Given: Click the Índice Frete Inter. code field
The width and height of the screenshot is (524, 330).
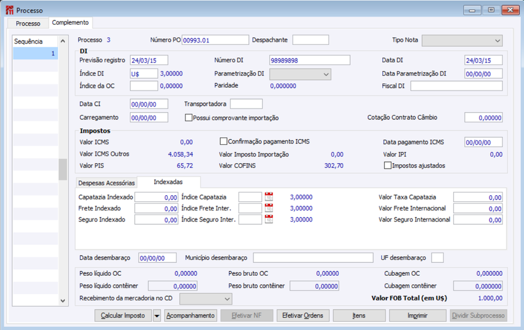Looking at the screenshot, I should (250, 209).
